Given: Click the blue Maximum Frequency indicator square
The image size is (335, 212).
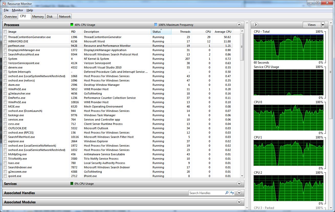Looking at the screenshot, I should pos(156,25).
